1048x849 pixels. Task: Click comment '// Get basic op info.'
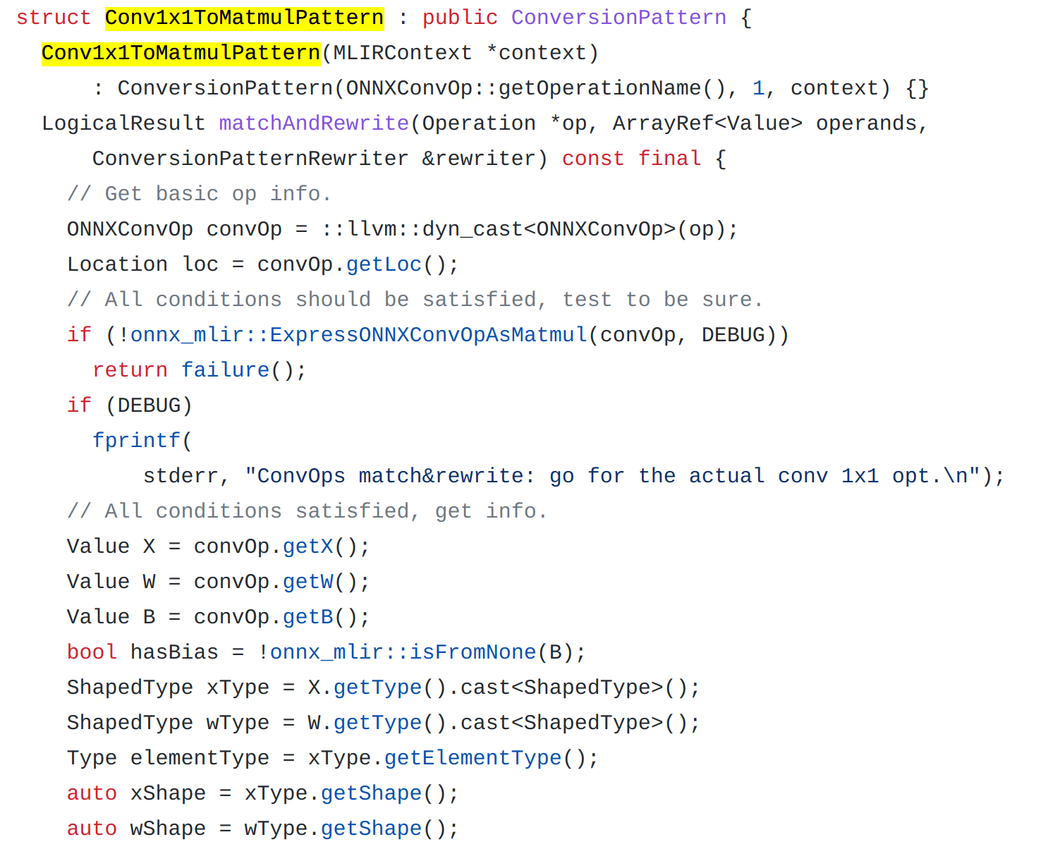[x=199, y=194]
